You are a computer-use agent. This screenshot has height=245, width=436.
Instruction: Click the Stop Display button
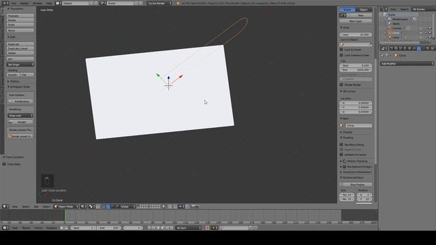pyautogui.click(x=356, y=184)
